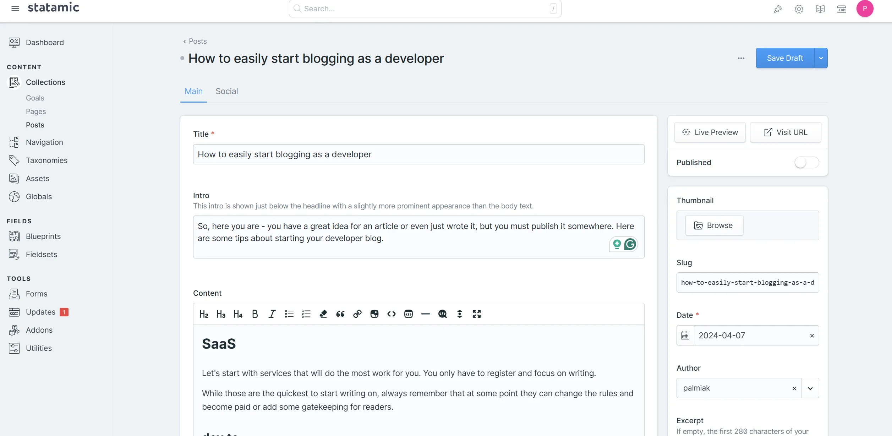
Task: Expand the Save Draft dropdown arrow
Action: pyautogui.click(x=821, y=58)
